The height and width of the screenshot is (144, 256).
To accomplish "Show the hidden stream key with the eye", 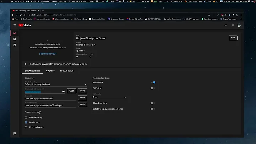I will [63, 92].
